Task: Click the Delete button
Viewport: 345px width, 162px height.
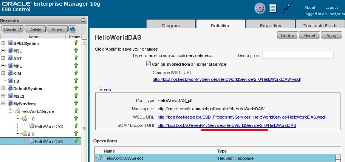Action: tap(35, 29)
